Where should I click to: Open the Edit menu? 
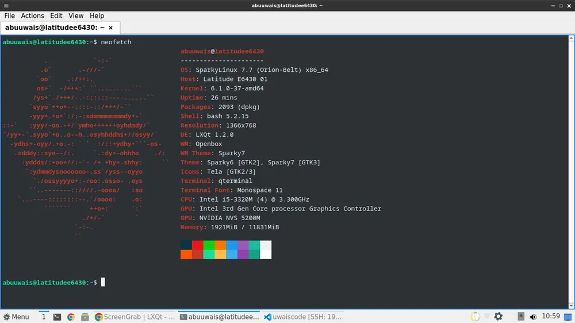tap(56, 16)
